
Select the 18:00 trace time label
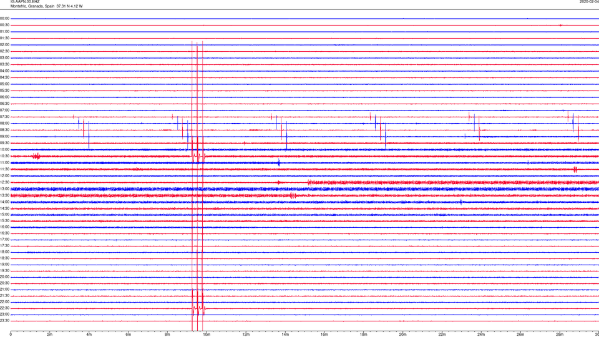point(5,252)
